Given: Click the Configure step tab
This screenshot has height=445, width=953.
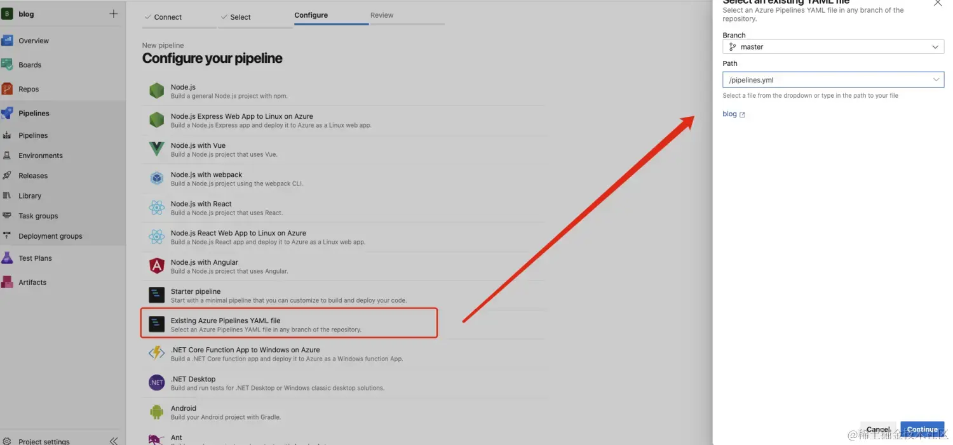Looking at the screenshot, I should 331,15.
